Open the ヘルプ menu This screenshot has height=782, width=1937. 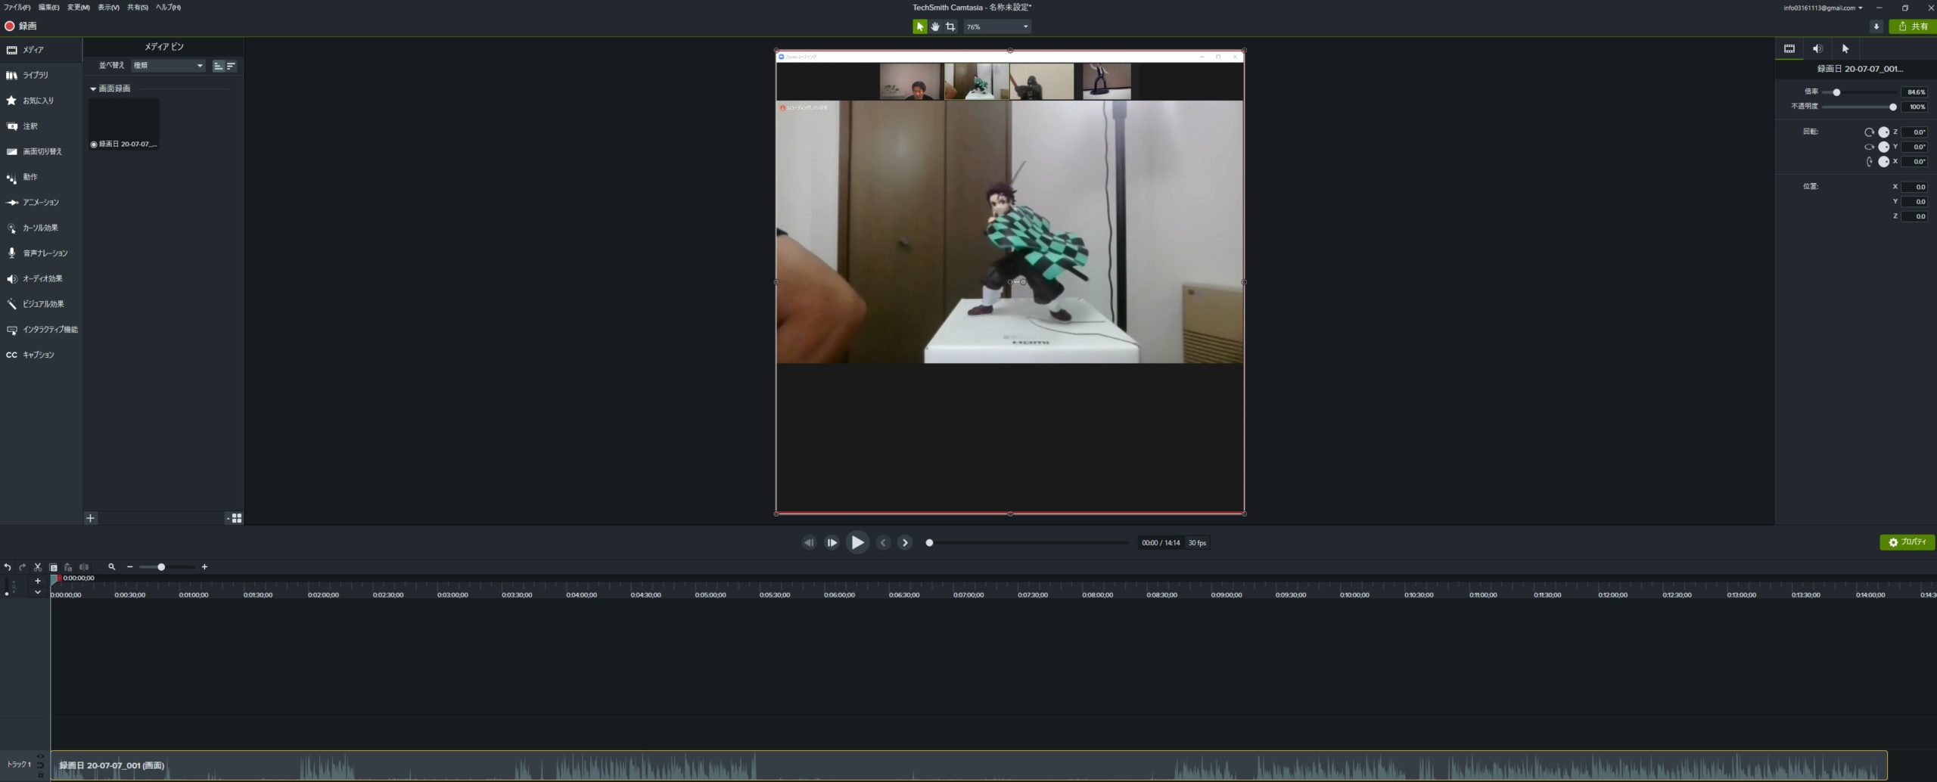click(168, 7)
